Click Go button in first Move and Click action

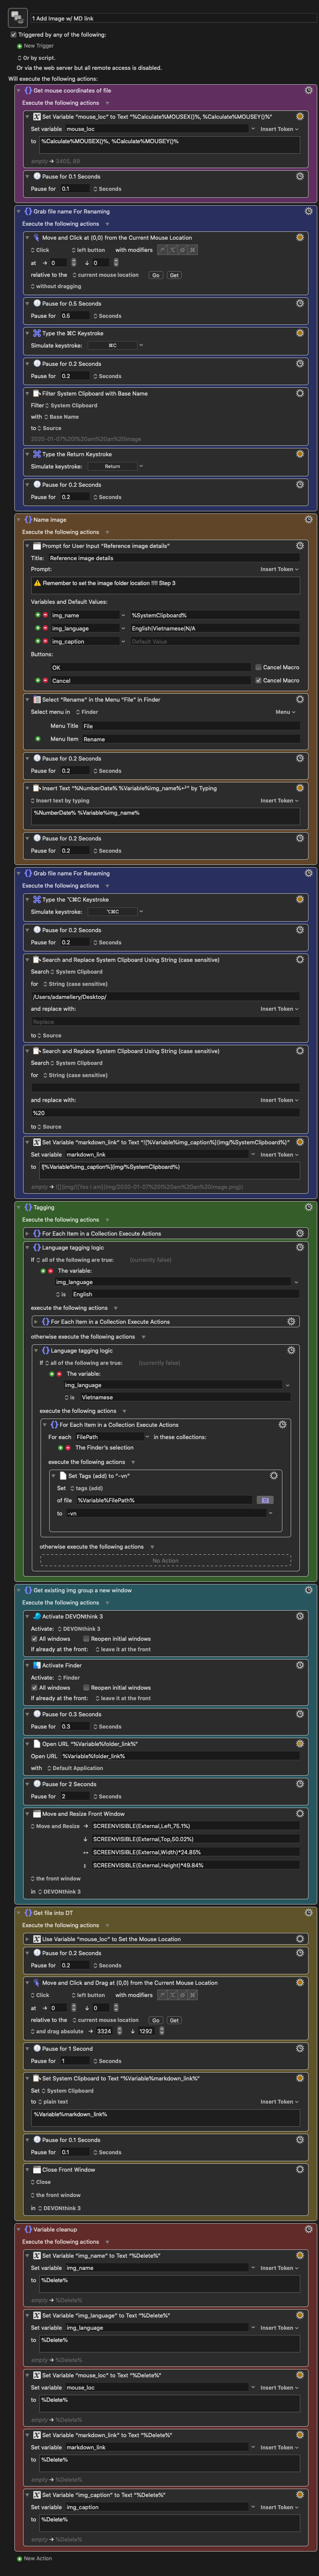(x=156, y=275)
